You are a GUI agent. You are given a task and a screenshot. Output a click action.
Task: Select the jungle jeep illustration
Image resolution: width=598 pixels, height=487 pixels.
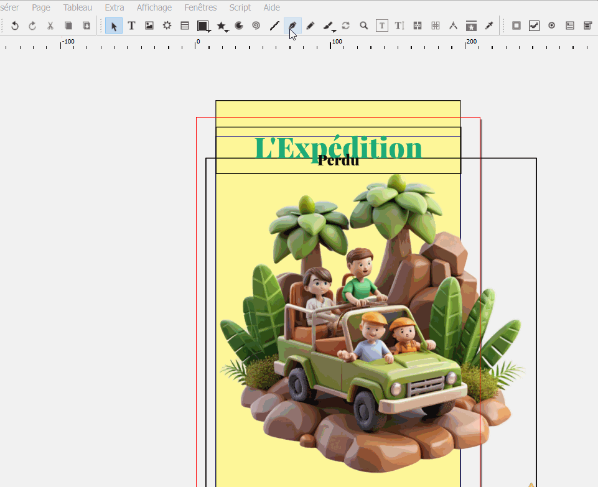coord(372,324)
